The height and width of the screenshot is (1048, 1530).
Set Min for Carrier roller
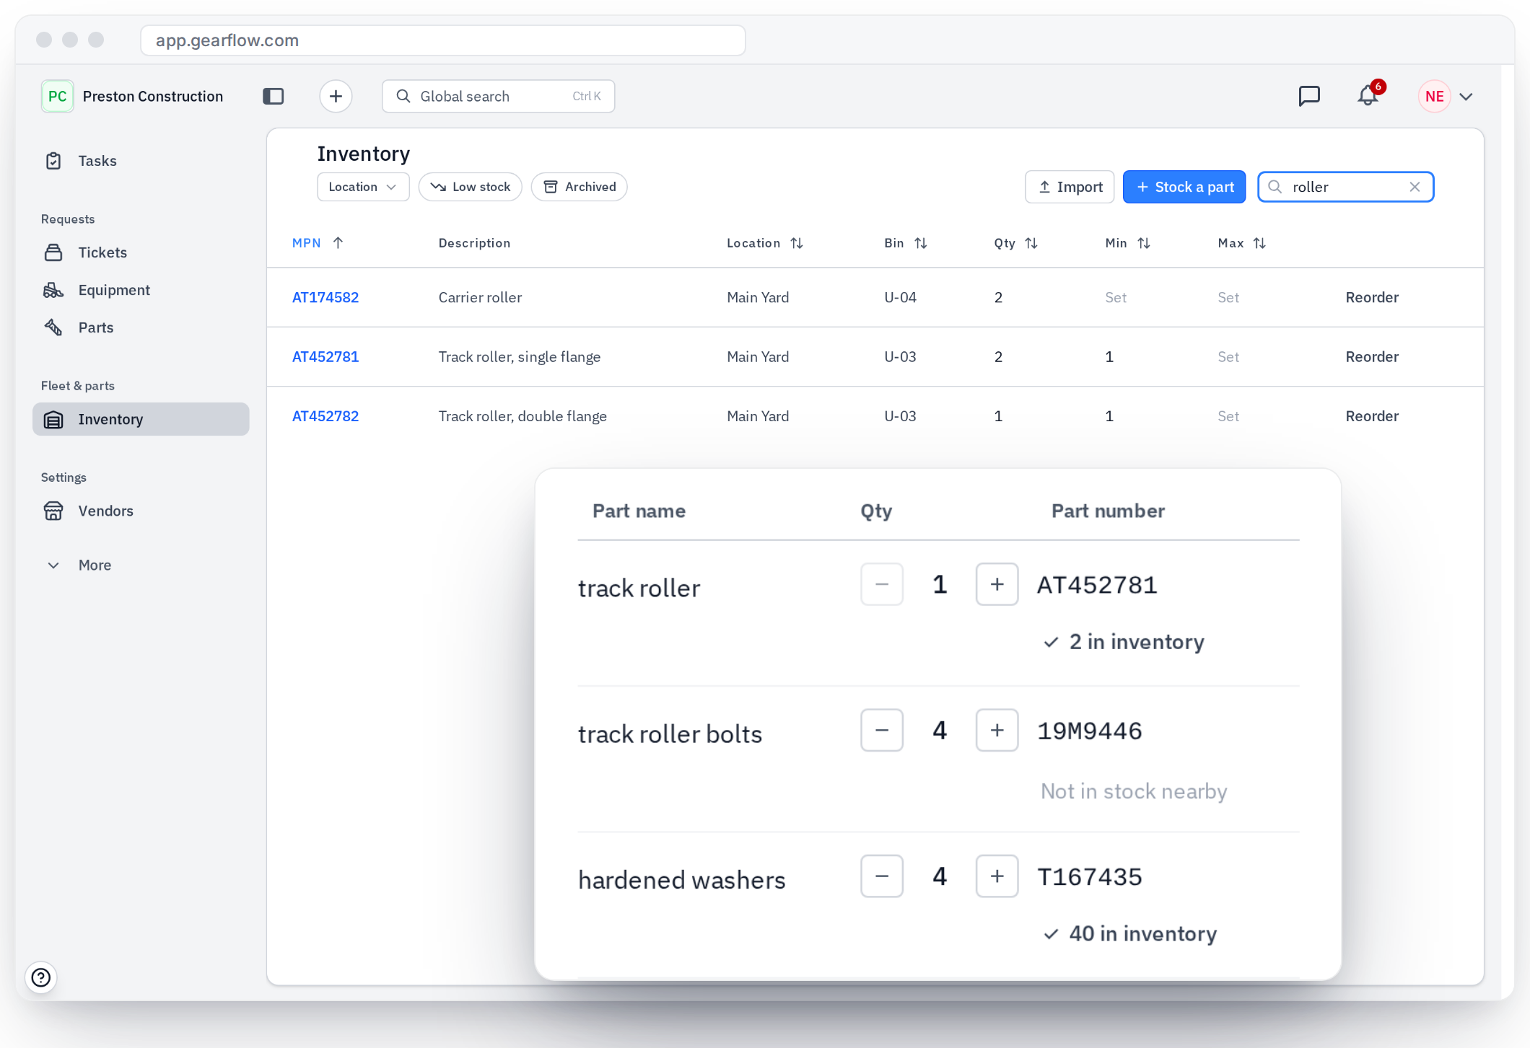point(1116,297)
